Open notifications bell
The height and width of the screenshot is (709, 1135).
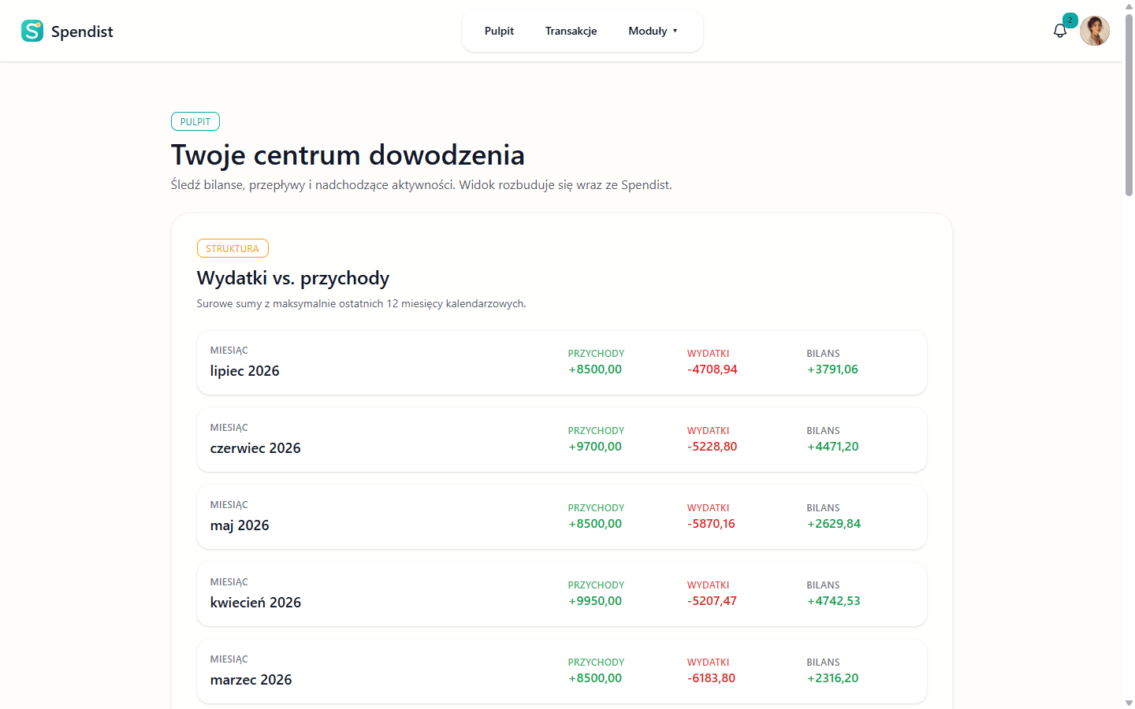pyautogui.click(x=1060, y=31)
